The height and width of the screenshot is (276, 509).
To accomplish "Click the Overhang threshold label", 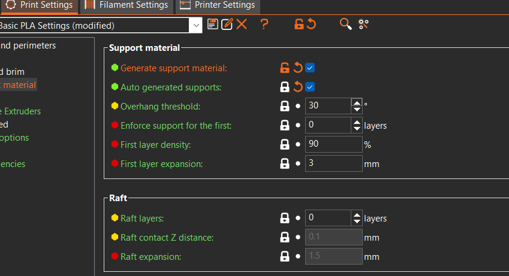I will click(x=160, y=107).
